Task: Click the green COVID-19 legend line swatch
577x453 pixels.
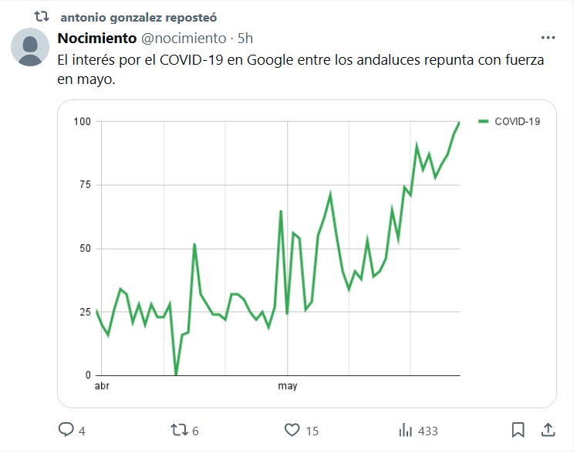Action: [484, 121]
